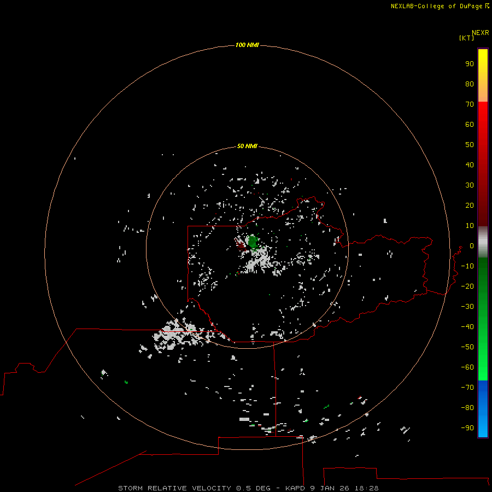Click the blue bottom segment of color bar

tap(483, 409)
